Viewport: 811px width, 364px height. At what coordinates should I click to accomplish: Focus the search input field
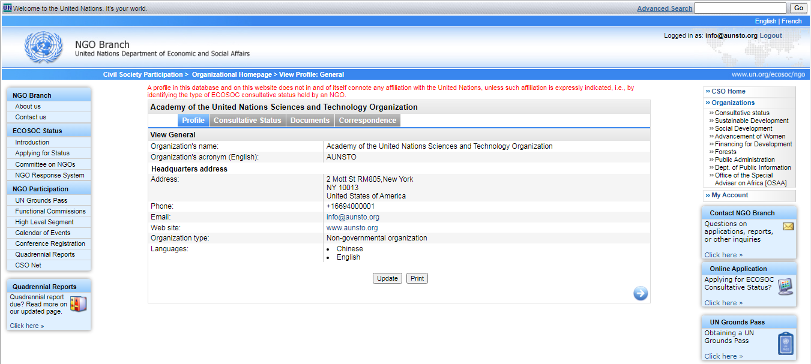(x=740, y=8)
